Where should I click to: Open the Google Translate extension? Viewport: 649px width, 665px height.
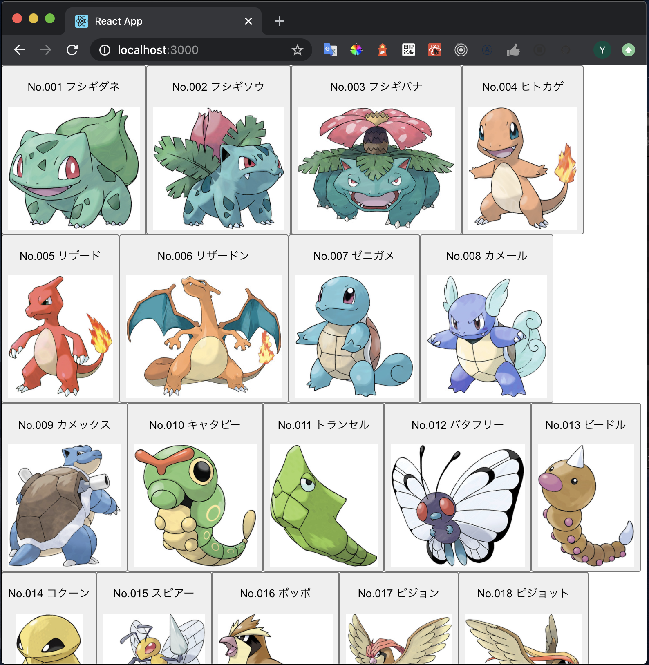330,50
